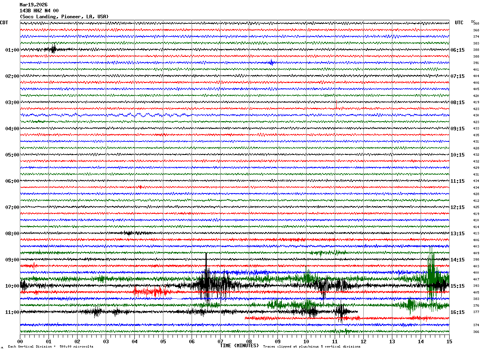Click the TIME (MINUTES) axis title
This screenshot has height=352, width=481.
[239, 346]
